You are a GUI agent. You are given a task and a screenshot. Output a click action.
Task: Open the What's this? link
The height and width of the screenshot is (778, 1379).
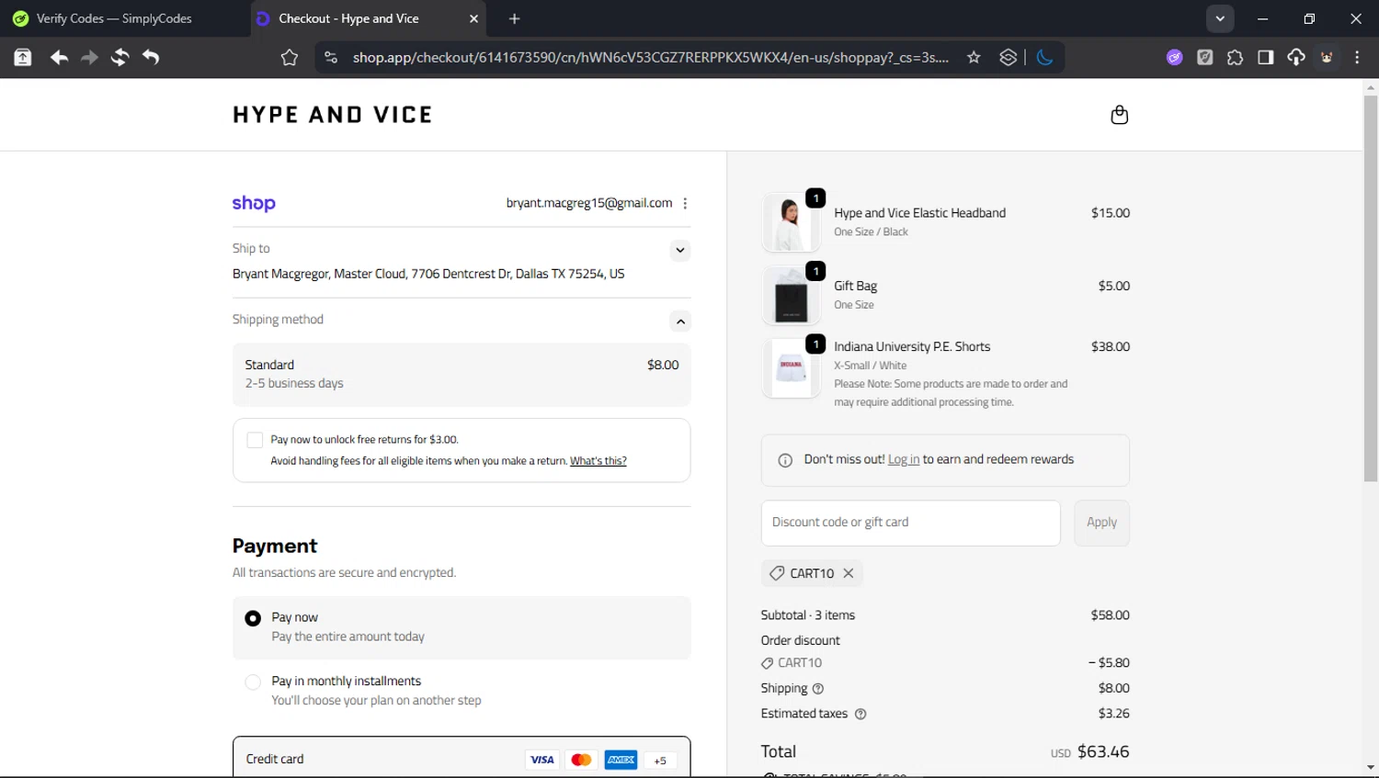[x=598, y=461]
